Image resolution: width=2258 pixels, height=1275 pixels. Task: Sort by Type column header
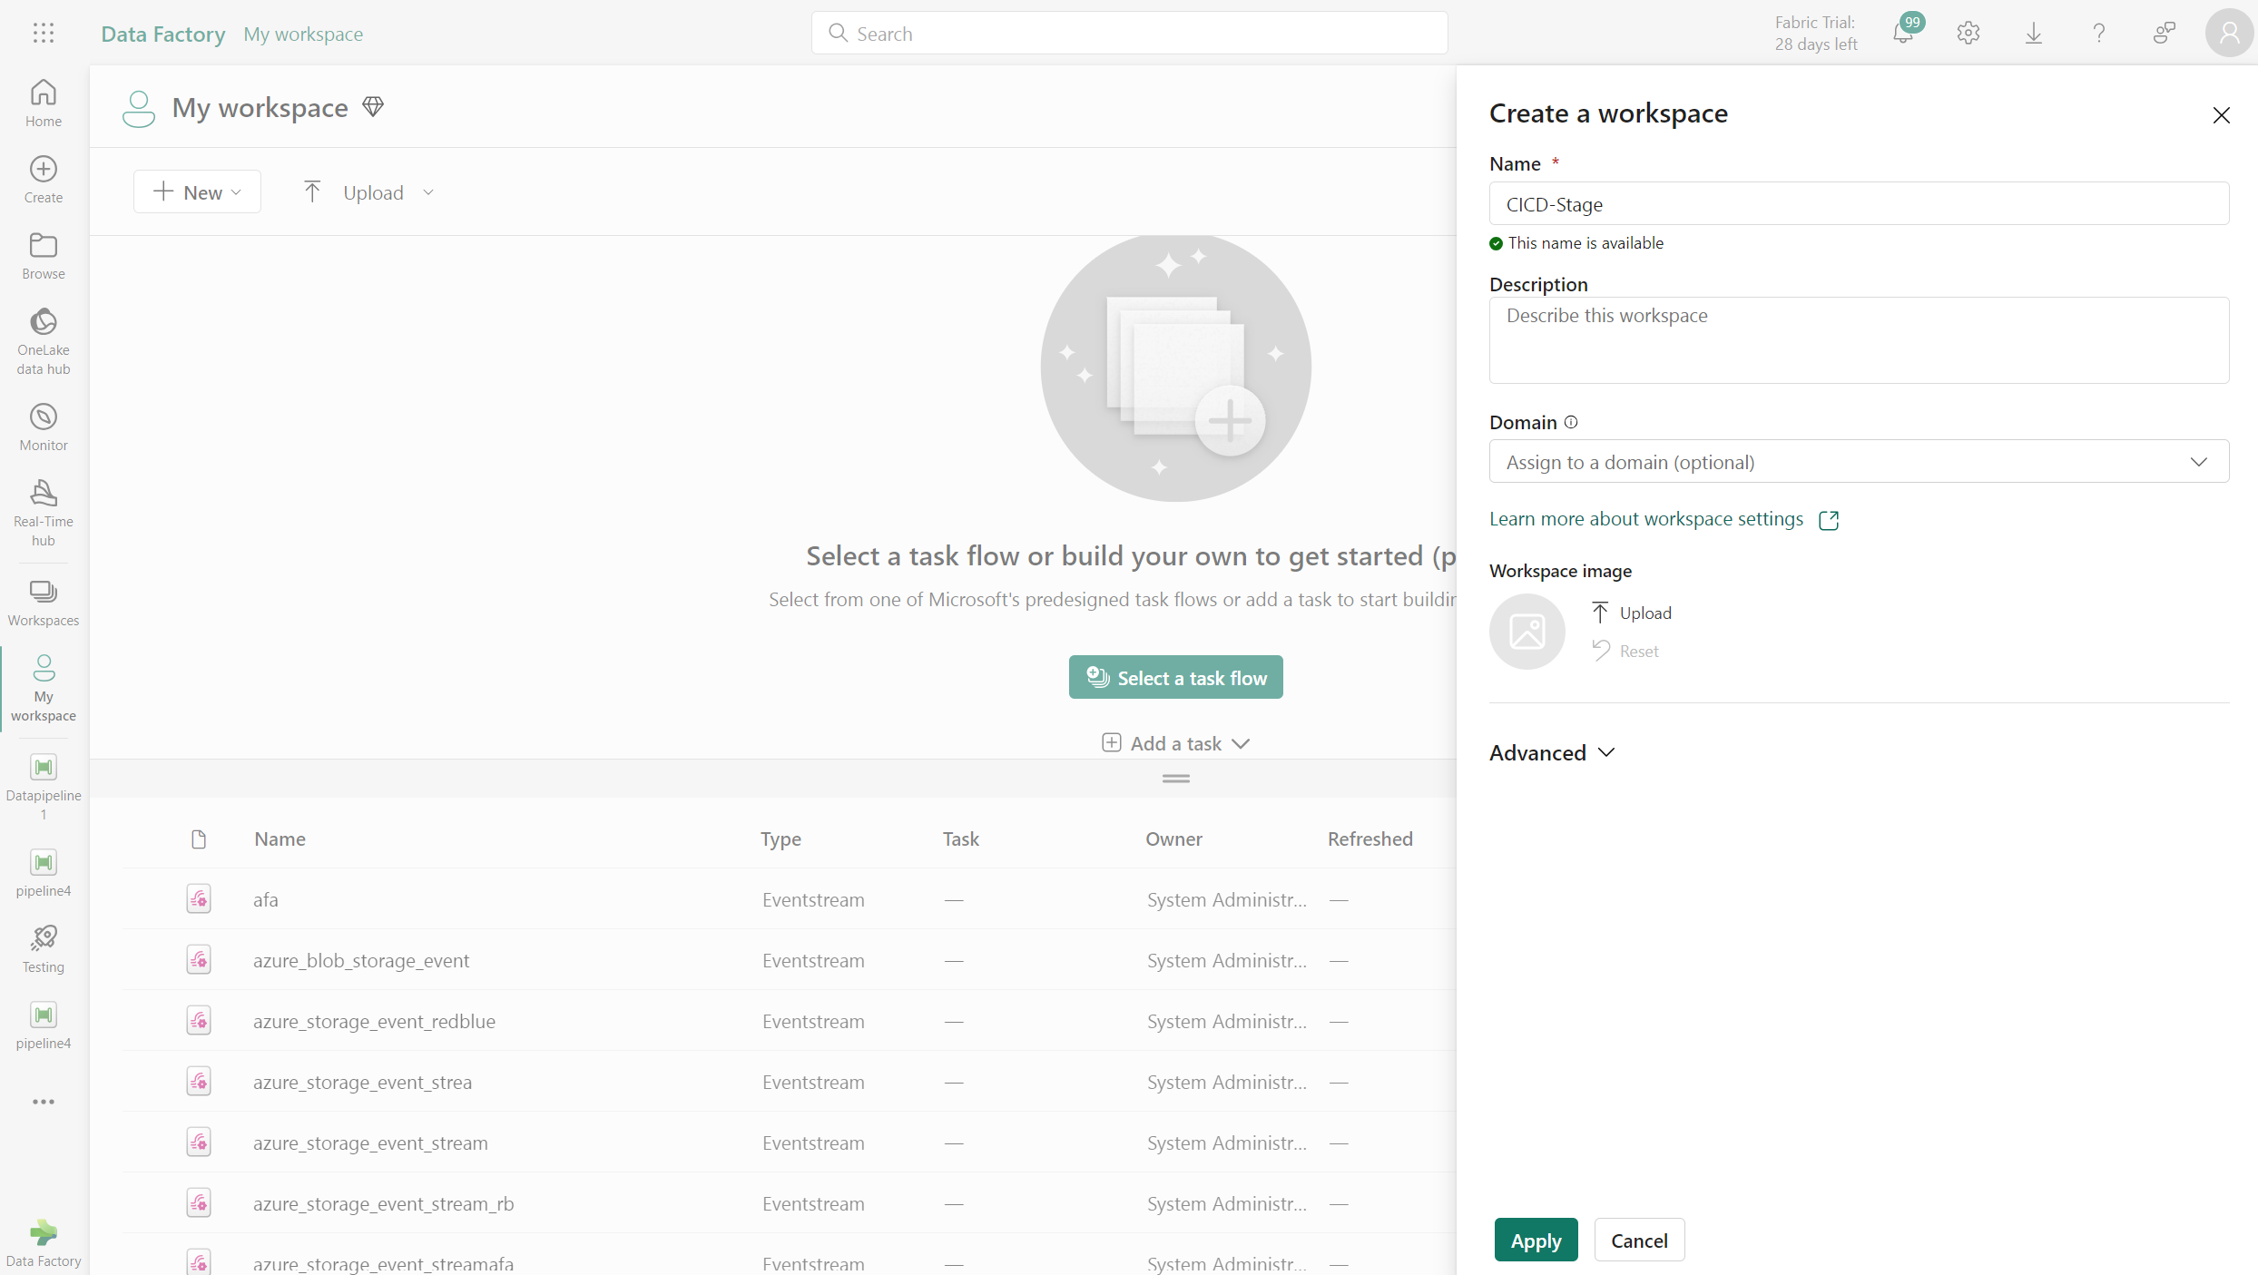coord(780,839)
